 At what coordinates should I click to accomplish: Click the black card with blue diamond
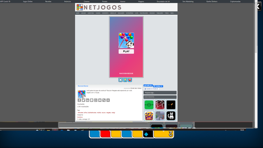coord(148,134)
